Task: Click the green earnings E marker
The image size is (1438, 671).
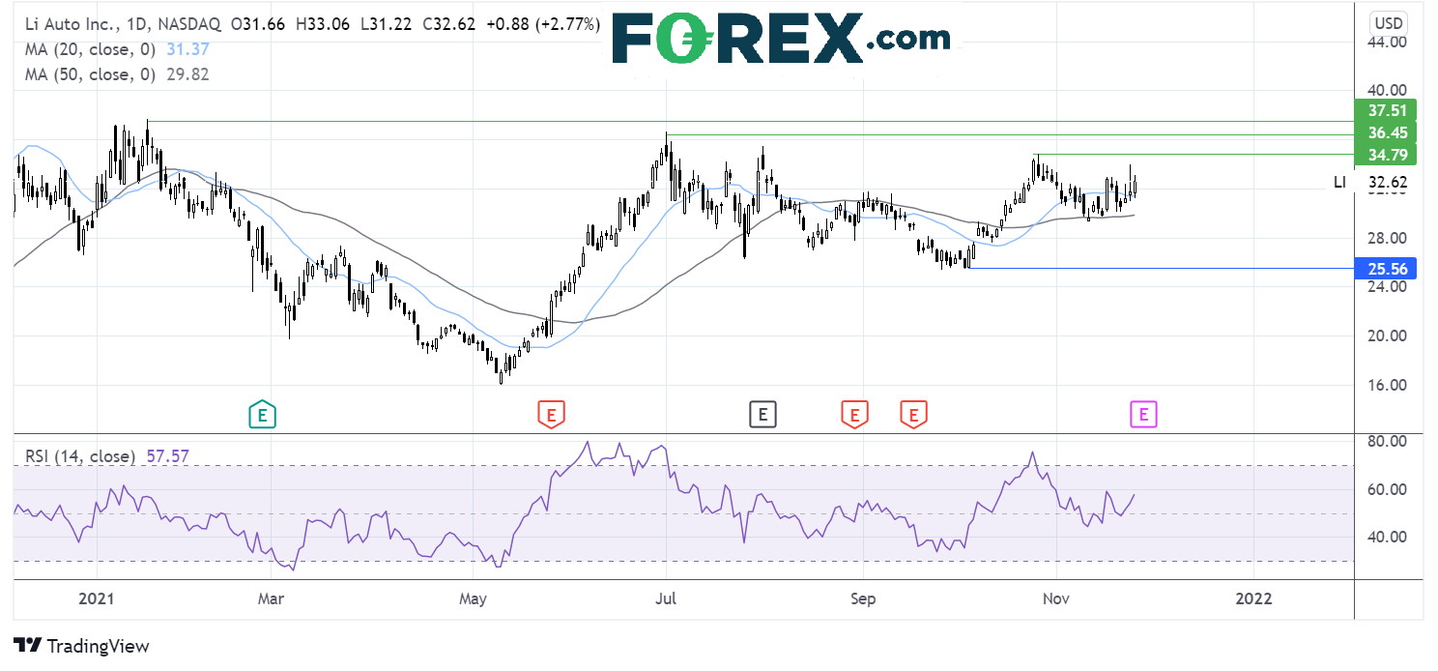Action: (x=262, y=415)
